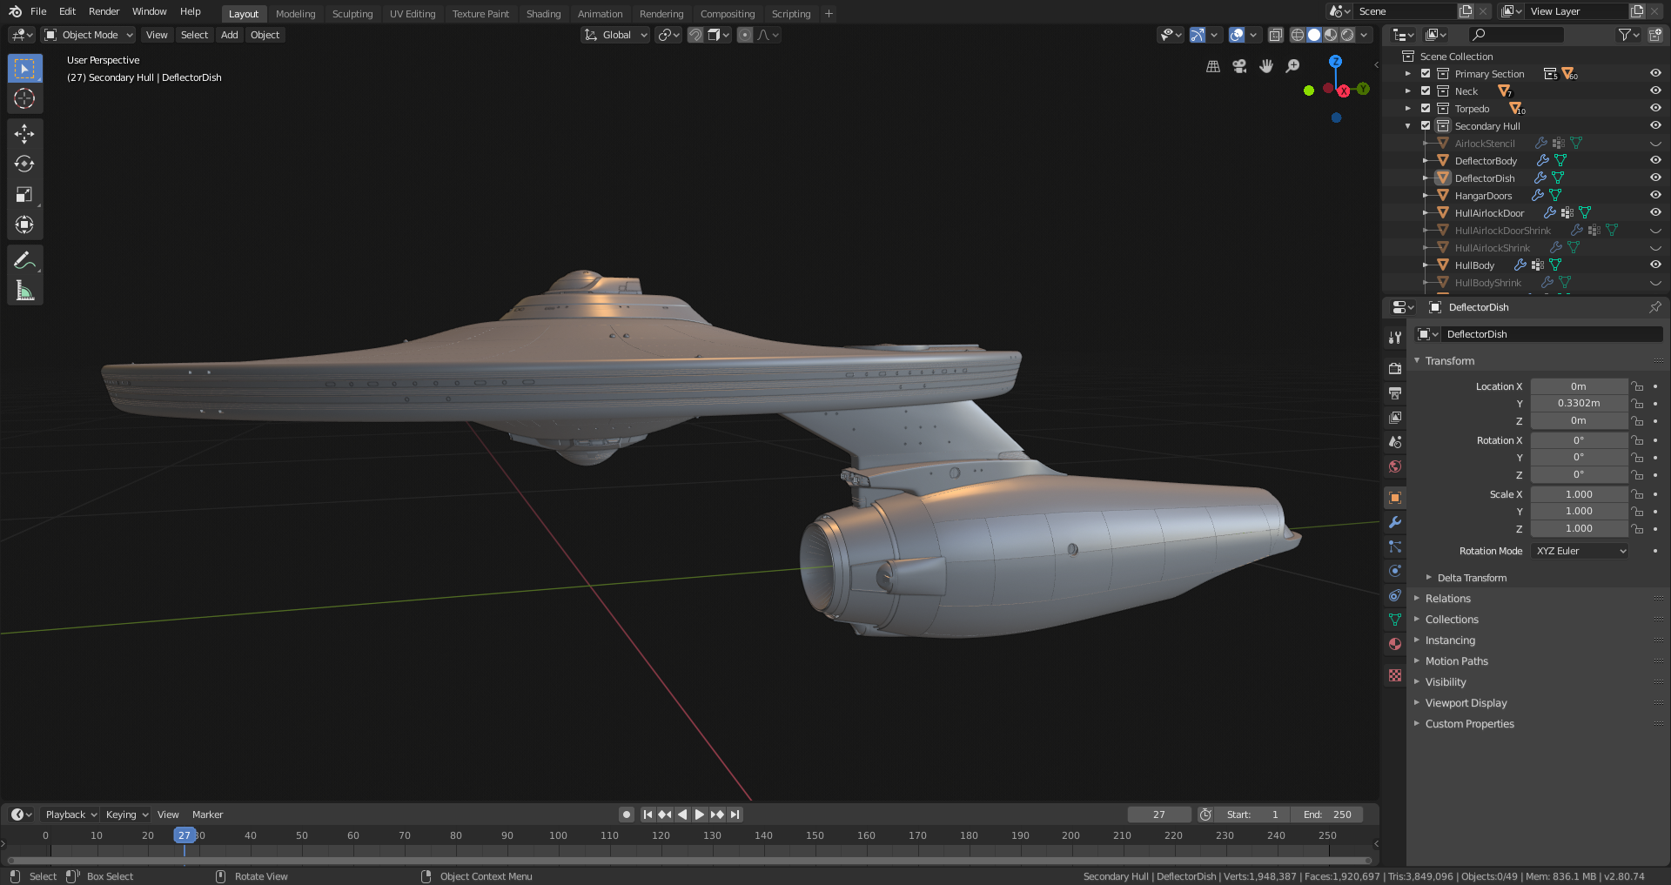Open the Object Mode dropdown
The image size is (1671, 885).
tap(89, 35)
